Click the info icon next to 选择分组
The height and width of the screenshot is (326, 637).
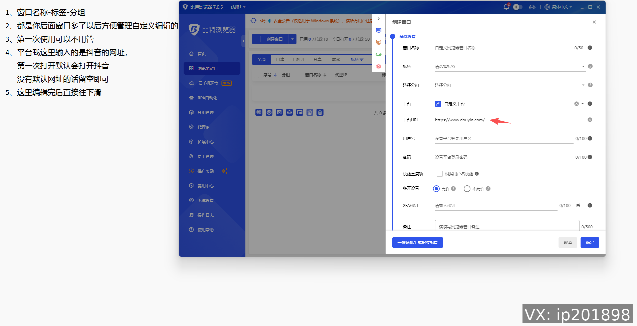590,85
